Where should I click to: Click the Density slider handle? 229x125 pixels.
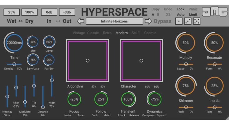click(14, 64)
